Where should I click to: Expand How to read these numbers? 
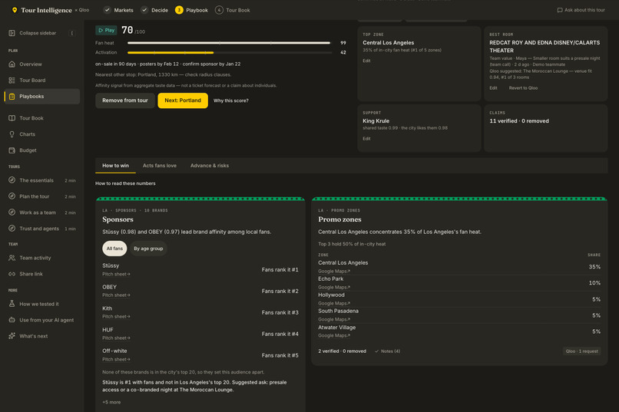click(125, 183)
